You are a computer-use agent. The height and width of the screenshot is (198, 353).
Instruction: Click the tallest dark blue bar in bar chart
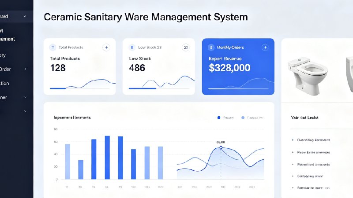(107, 158)
